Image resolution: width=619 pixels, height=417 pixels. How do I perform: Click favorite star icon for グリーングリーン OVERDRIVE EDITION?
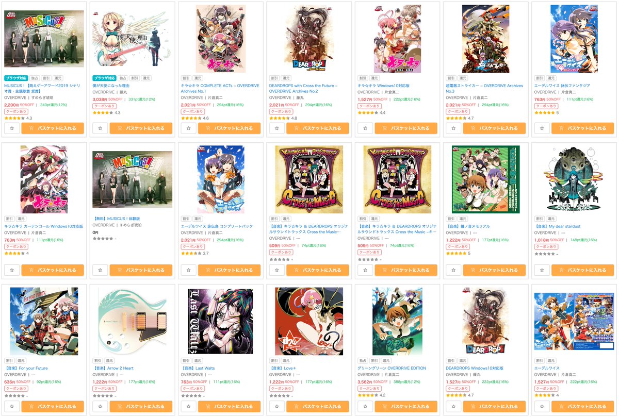(365, 406)
